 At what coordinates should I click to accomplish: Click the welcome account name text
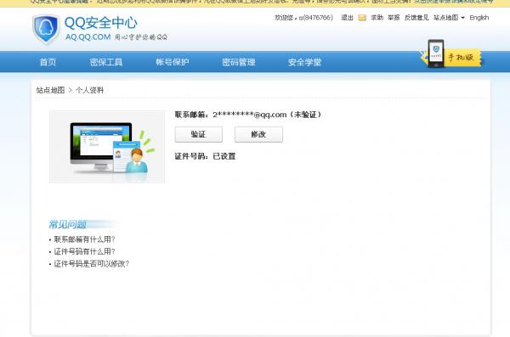[303, 18]
